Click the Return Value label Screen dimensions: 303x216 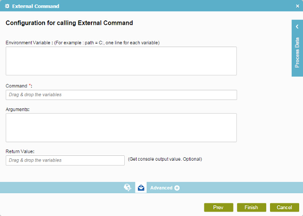coord(20,151)
